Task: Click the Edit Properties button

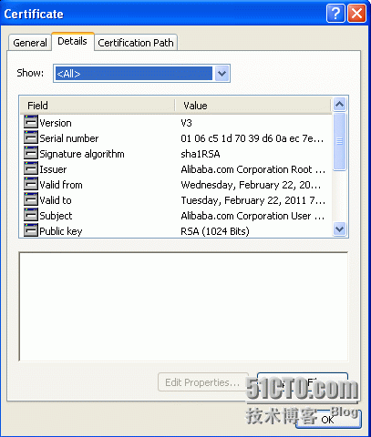Action: (x=203, y=382)
